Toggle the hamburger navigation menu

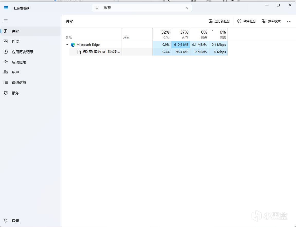pyautogui.click(x=6, y=21)
